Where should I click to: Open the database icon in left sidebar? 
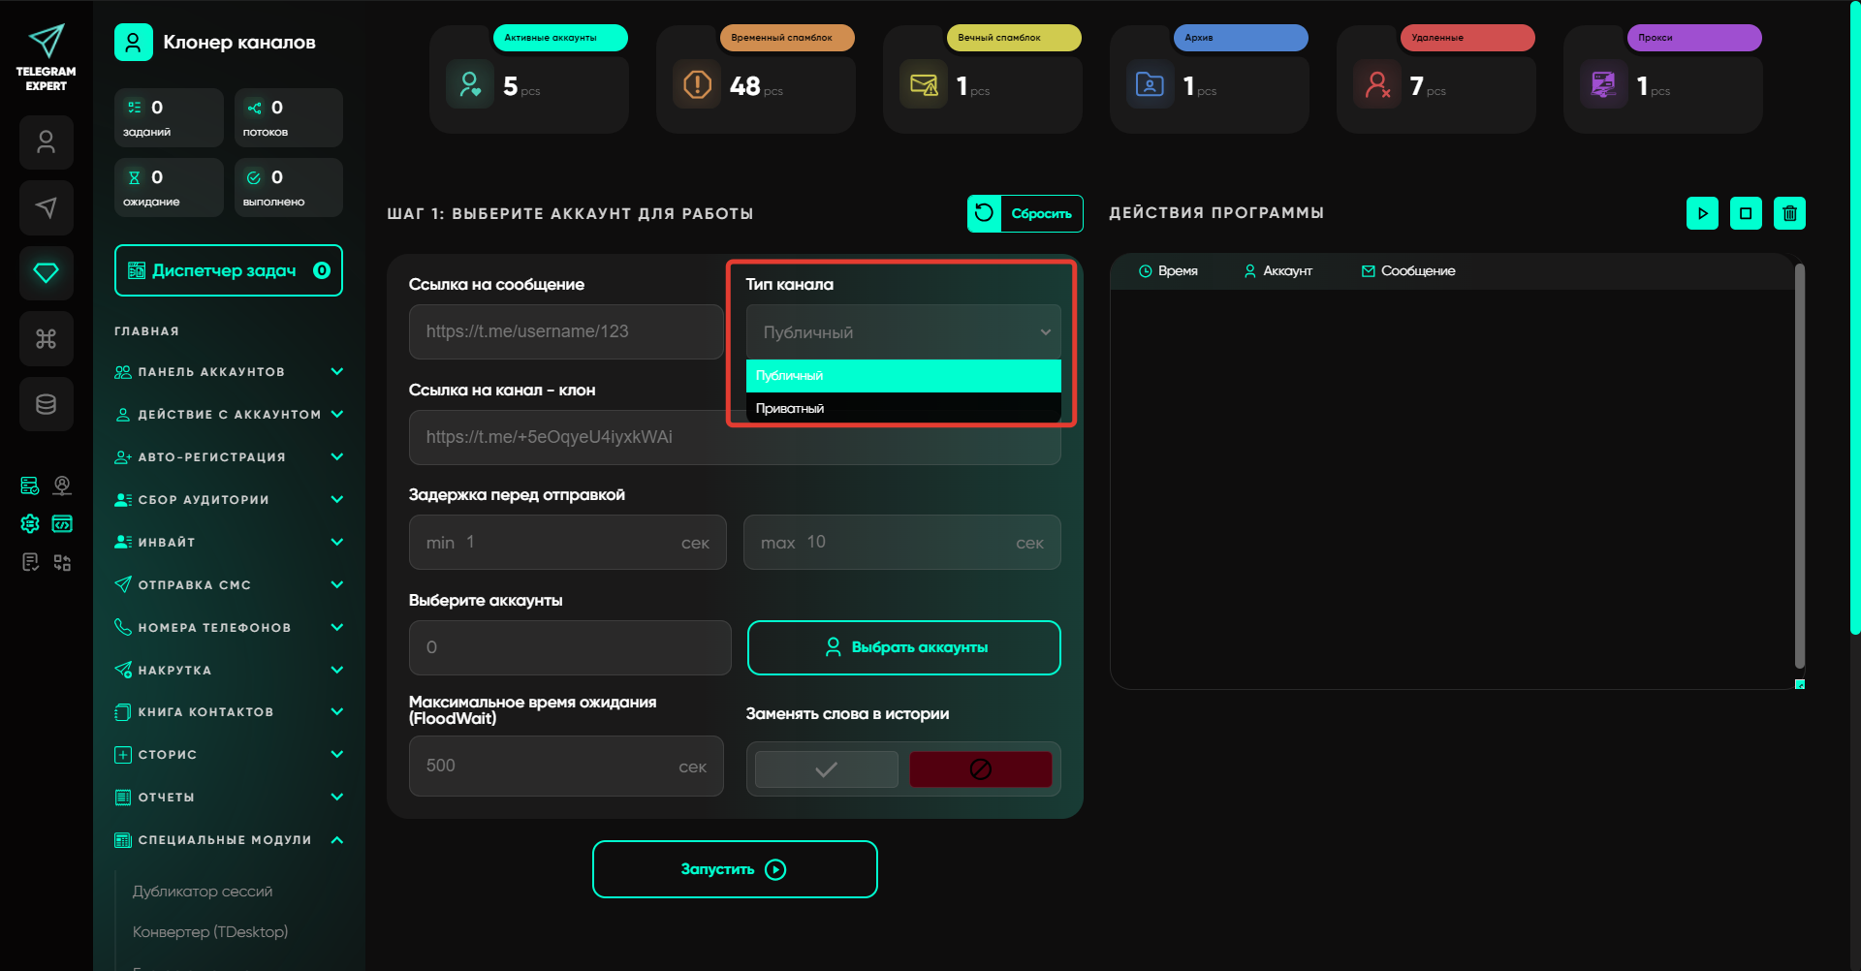pos(46,404)
